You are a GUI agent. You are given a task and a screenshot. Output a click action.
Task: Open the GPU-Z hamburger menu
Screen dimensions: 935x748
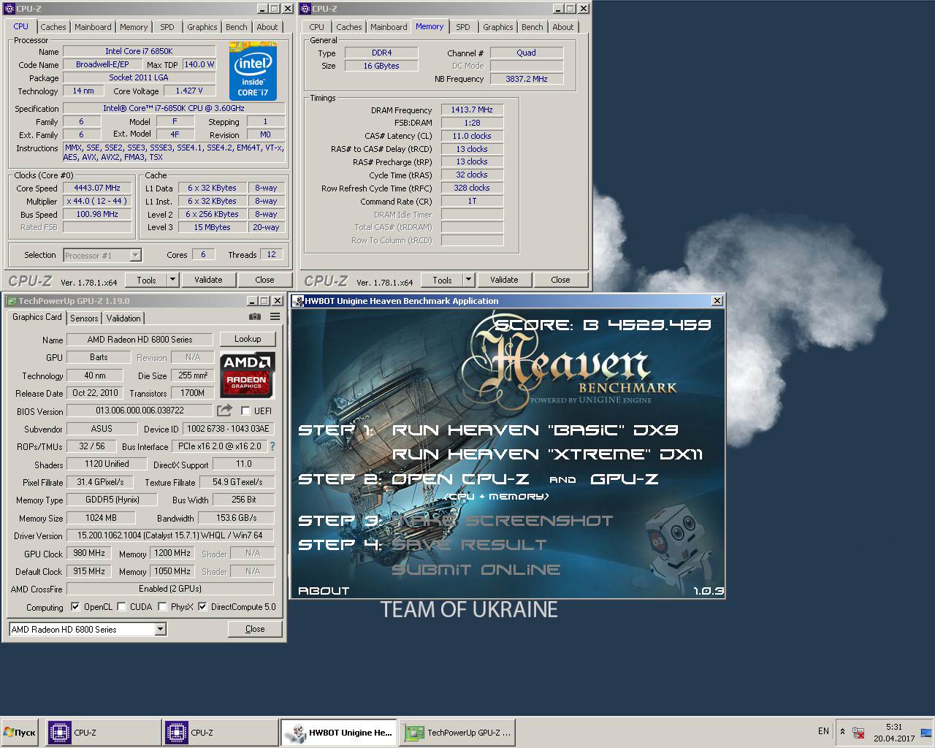pos(275,317)
